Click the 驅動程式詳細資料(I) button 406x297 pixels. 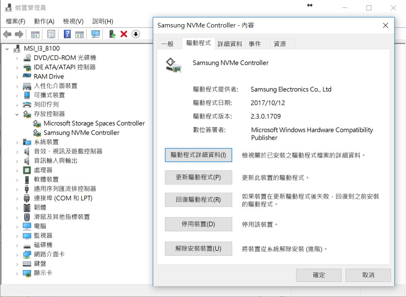[x=198, y=155]
